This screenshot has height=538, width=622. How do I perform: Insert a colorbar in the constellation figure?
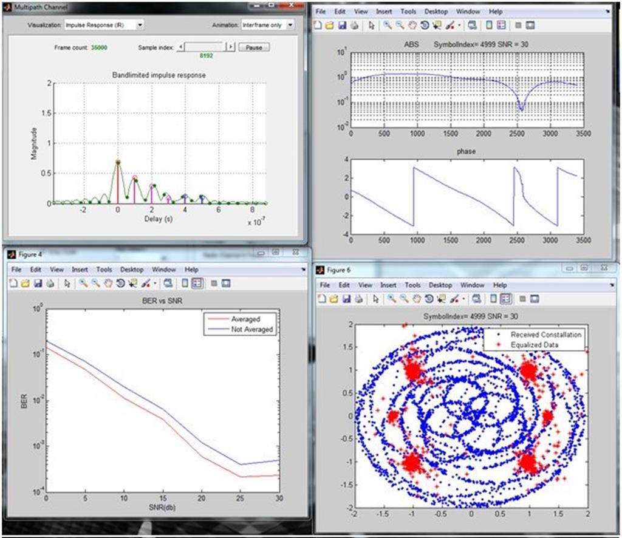(x=493, y=298)
